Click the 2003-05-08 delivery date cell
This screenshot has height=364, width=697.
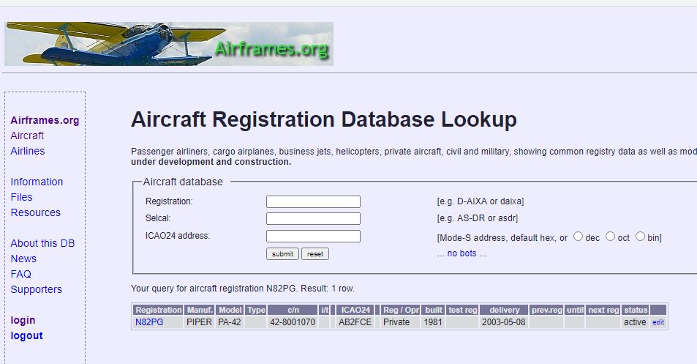pos(504,322)
